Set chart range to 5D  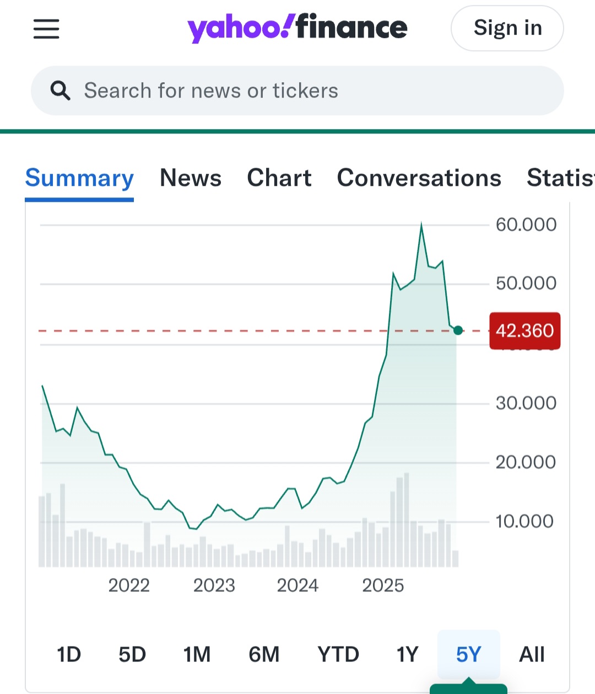pyautogui.click(x=132, y=654)
